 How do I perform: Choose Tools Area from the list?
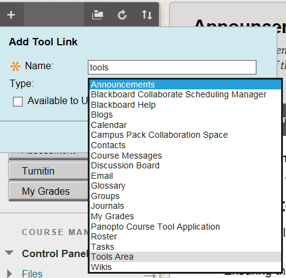[185, 257]
